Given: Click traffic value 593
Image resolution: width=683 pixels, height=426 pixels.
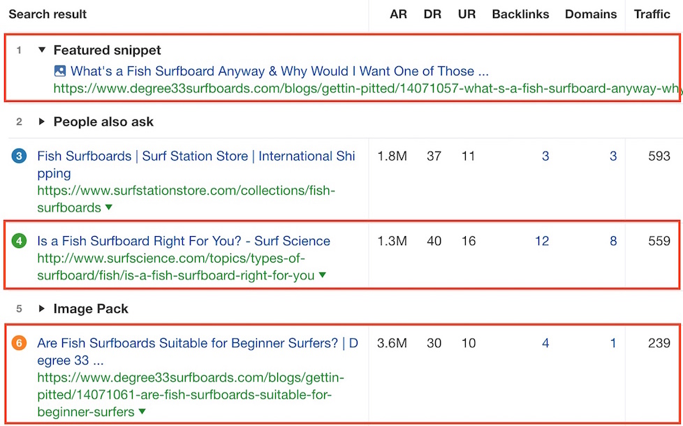Looking at the screenshot, I should point(659,156).
